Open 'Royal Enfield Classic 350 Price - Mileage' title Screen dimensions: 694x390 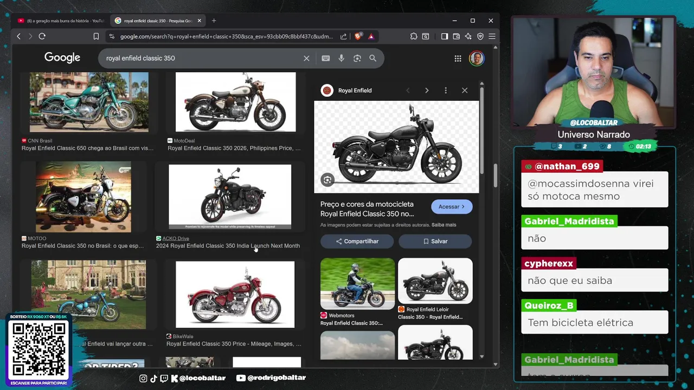pyautogui.click(x=234, y=344)
